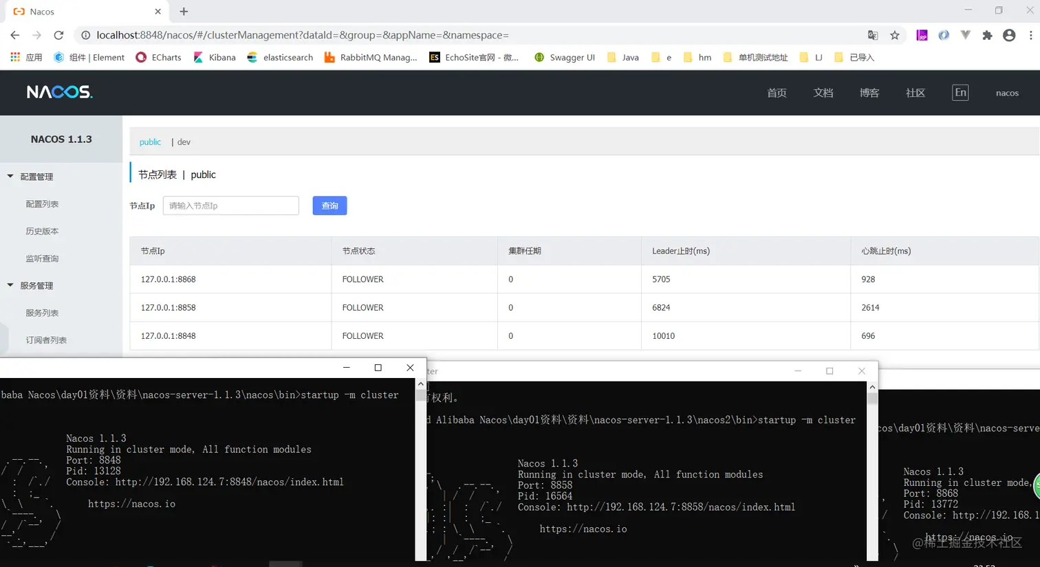Image resolution: width=1040 pixels, height=567 pixels.
Task: Open the 单机测试地址 bookmark folder
Action: click(x=755, y=58)
